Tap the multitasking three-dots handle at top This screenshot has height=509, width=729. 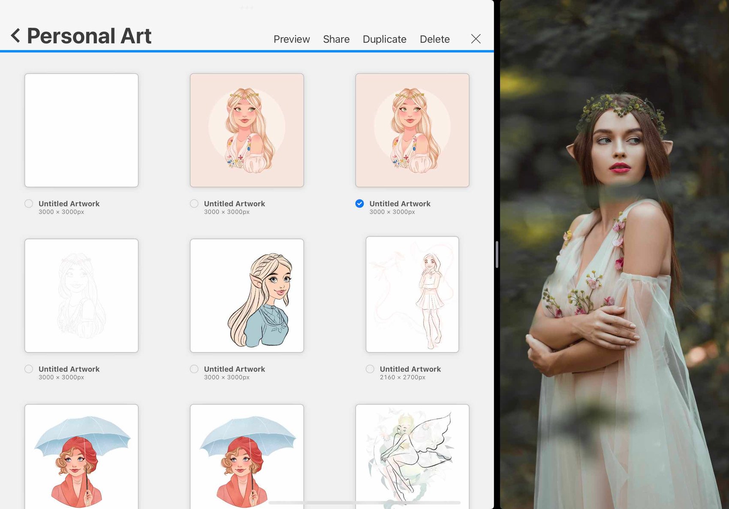point(247,7)
